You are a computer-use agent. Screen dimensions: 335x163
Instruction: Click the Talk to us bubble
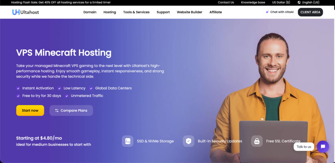[x=304, y=147]
